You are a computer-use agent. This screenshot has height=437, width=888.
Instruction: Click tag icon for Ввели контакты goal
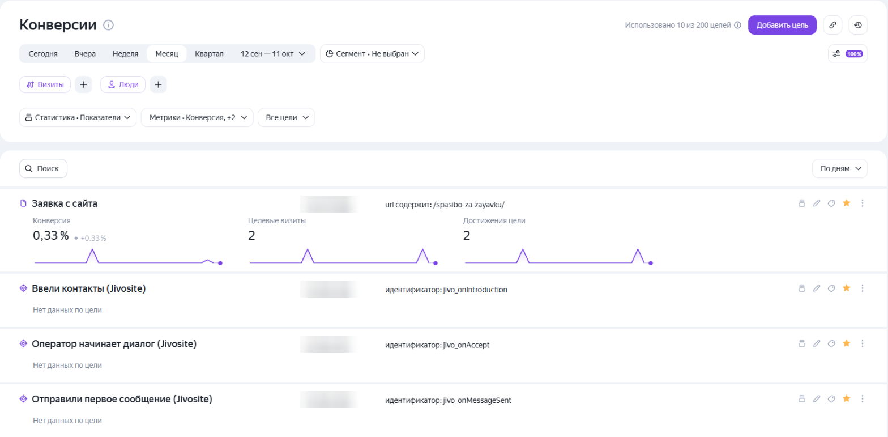tap(831, 288)
